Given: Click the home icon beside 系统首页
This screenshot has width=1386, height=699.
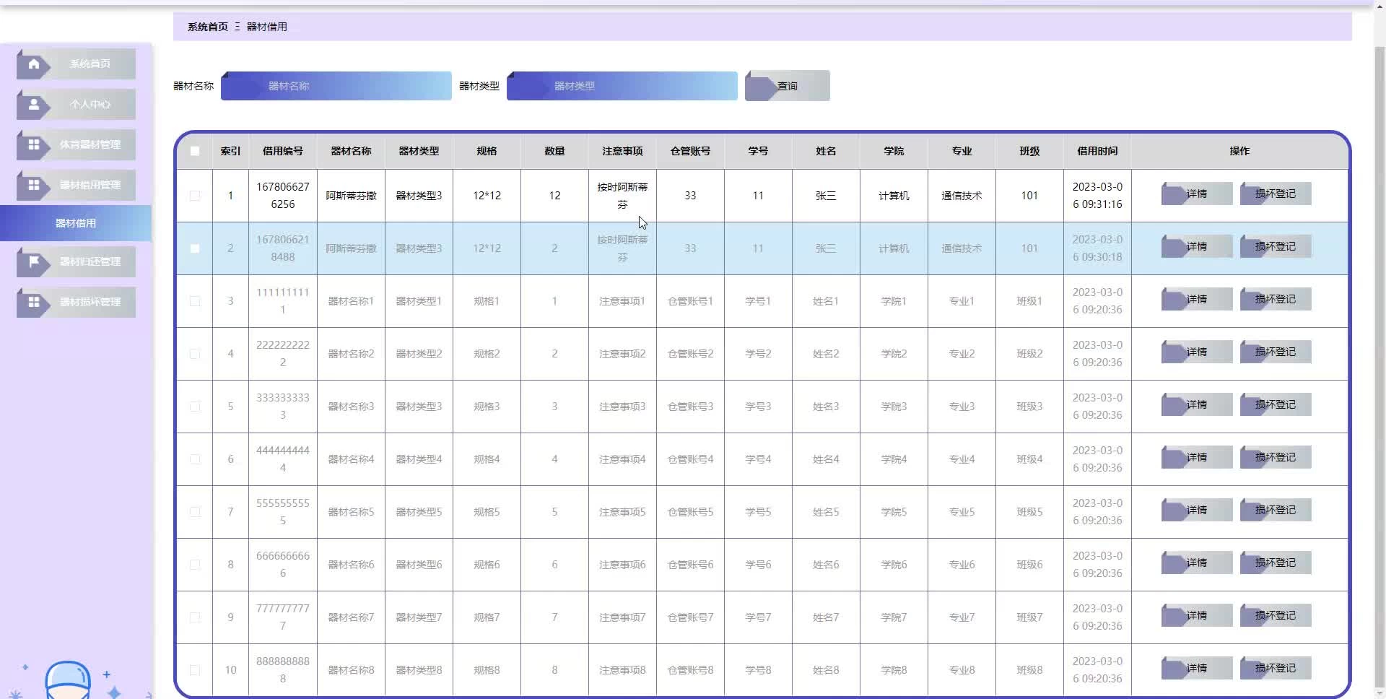Looking at the screenshot, I should coord(33,64).
